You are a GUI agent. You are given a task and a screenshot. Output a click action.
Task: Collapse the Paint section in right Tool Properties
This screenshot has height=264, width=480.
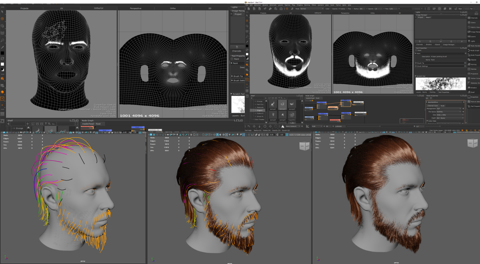pyautogui.click(x=441, y=54)
